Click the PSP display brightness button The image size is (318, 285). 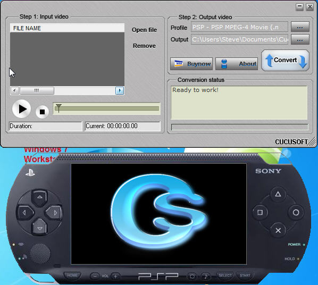[x=192, y=276]
